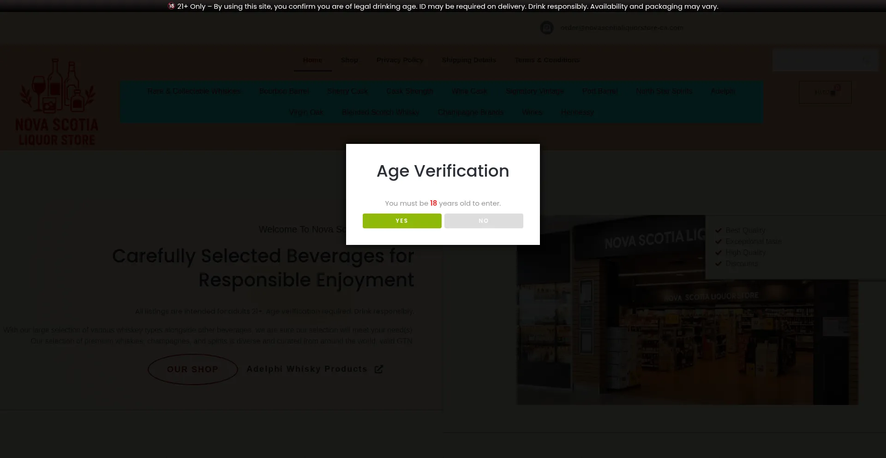Click the "High Quality" list item text
Viewport: 886px width, 458px height.
click(x=745, y=252)
